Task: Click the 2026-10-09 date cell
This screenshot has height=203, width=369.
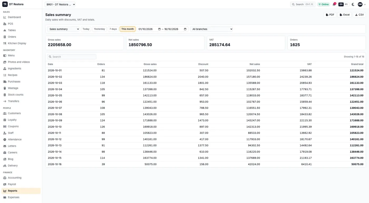Action: pyautogui.click(x=55, y=120)
